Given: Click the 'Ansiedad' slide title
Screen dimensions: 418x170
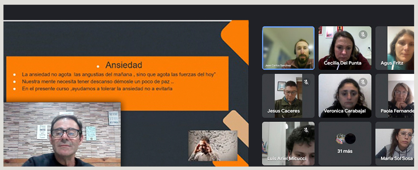Looking at the screenshot, I should [124, 65].
